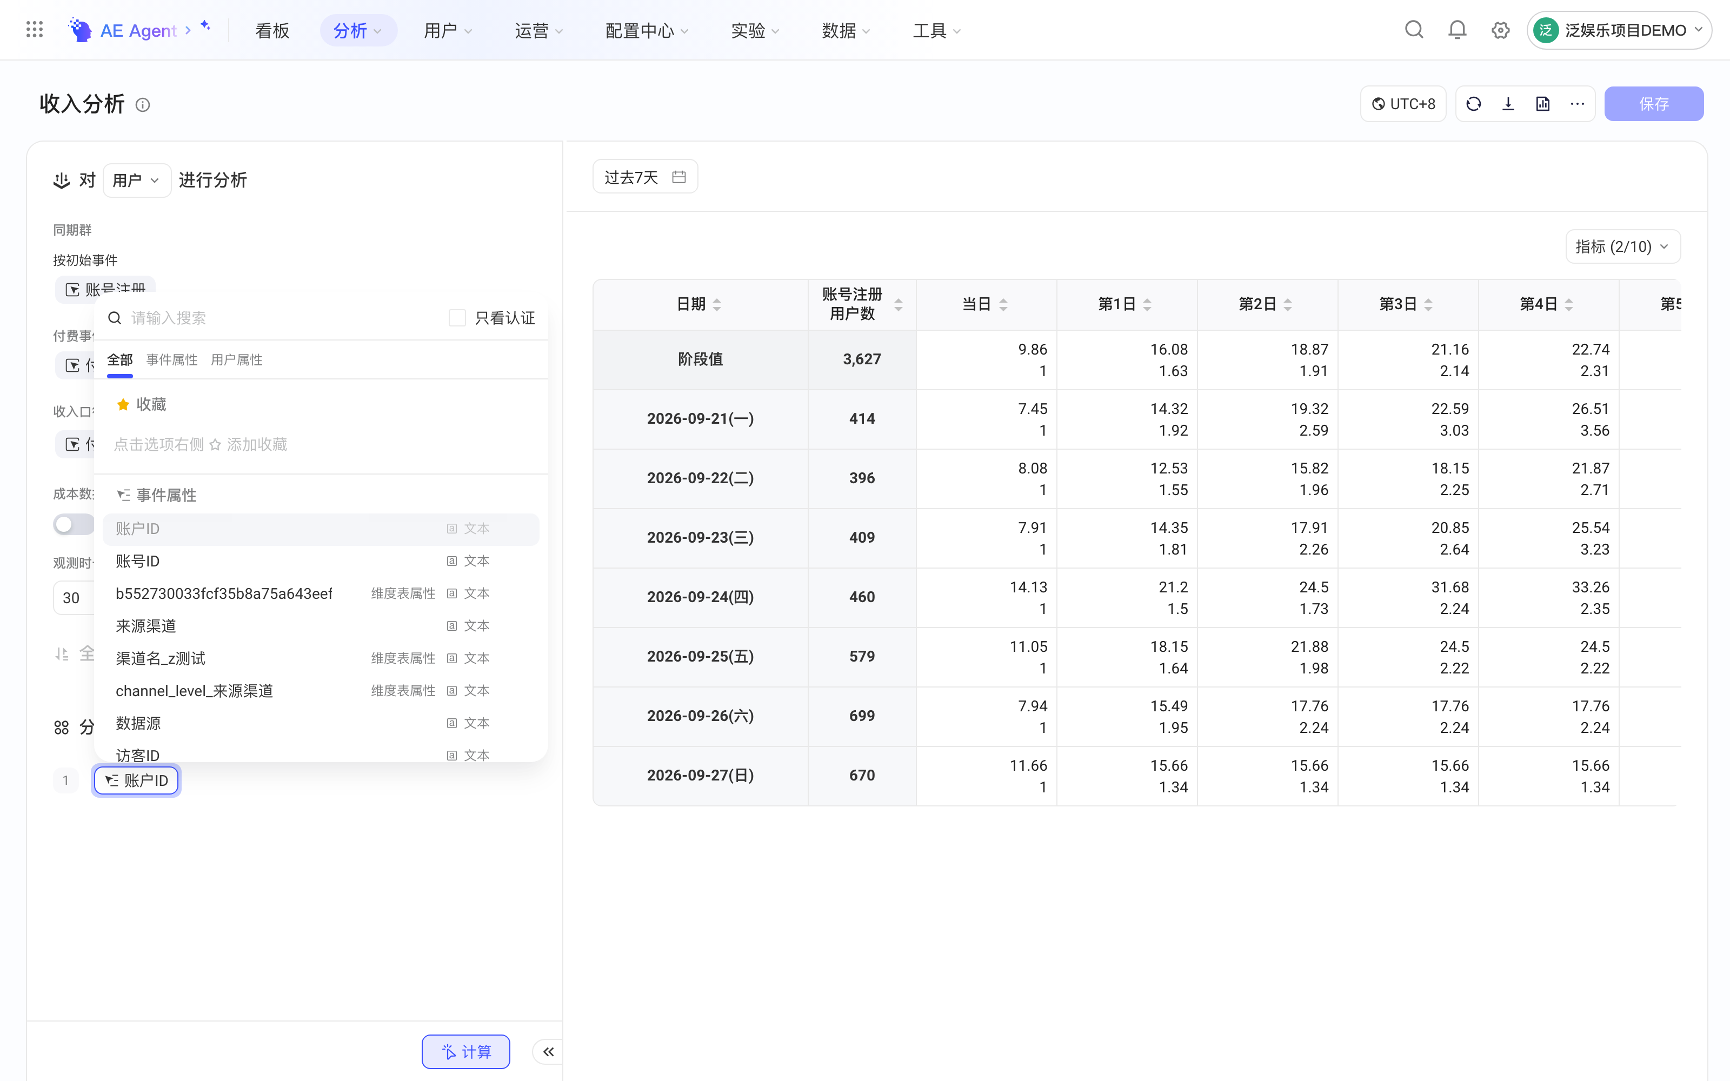1730x1081 pixels.
Task: Select the 全部 tab
Action: click(x=120, y=359)
